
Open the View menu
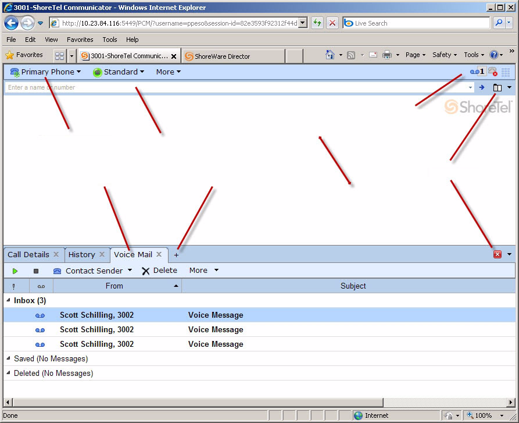coord(51,40)
